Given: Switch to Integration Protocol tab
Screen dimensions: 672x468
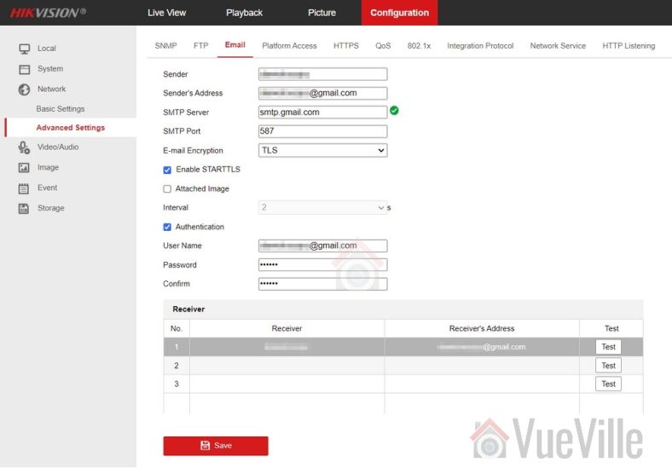Looking at the screenshot, I should coord(480,46).
